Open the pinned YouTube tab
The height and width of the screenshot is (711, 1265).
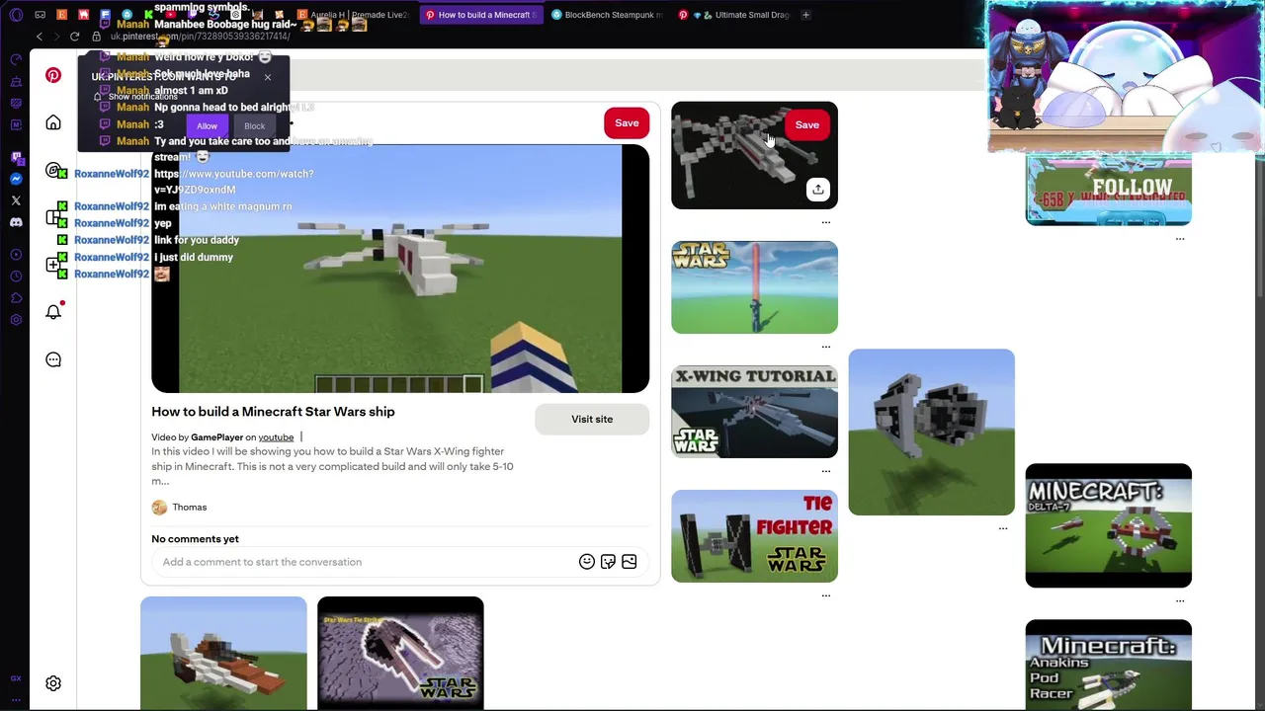(170, 15)
